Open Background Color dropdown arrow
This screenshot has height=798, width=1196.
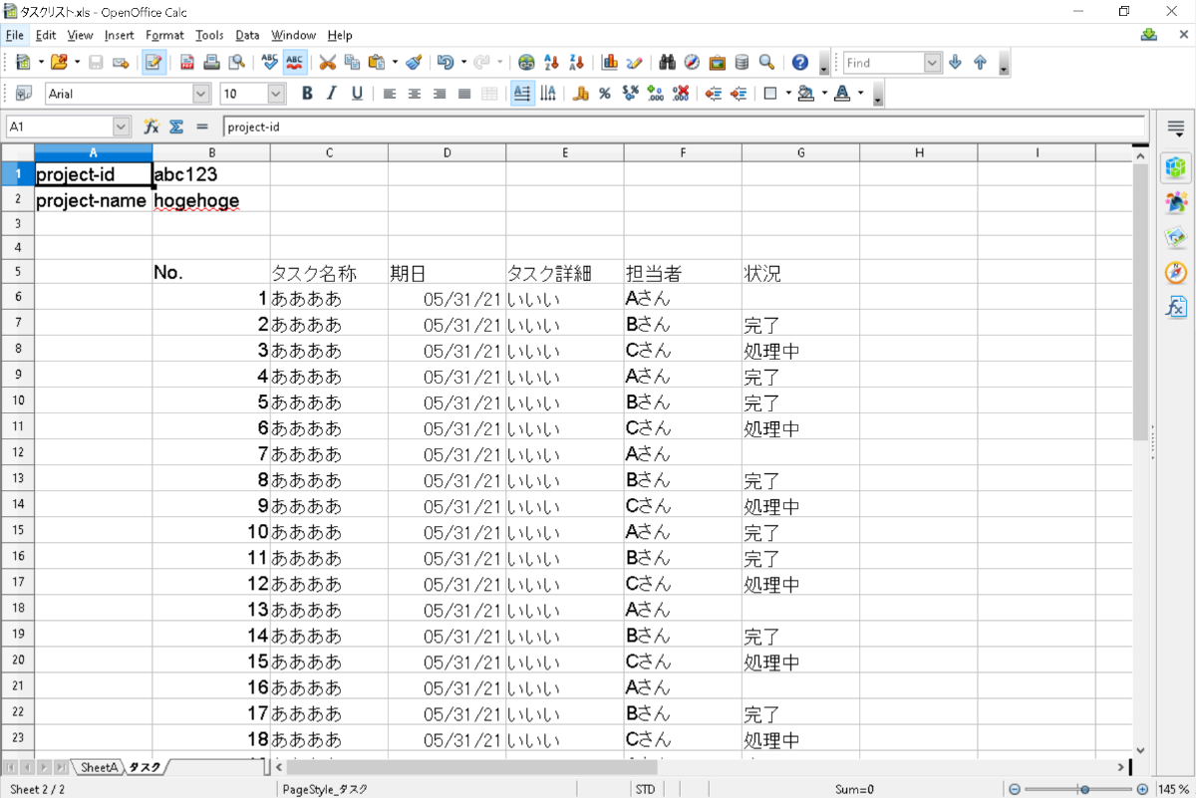[x=825, y=94]
